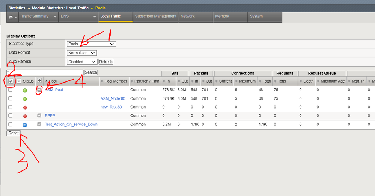Open the Auto Refresh Disabled dropdown
The height and width of the screenshot is (196, 375).
coord(82,62)
